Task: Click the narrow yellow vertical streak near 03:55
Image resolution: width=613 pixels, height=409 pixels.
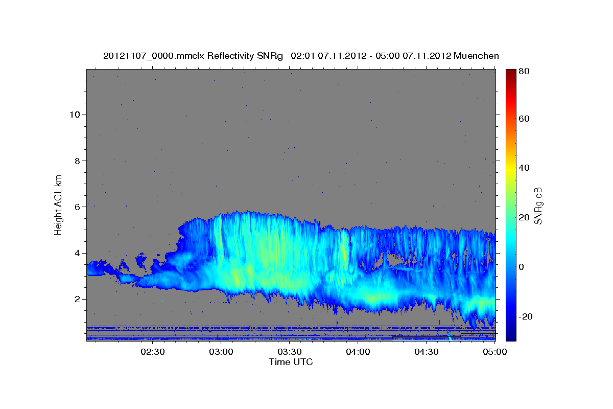Action: pos(344,249)
